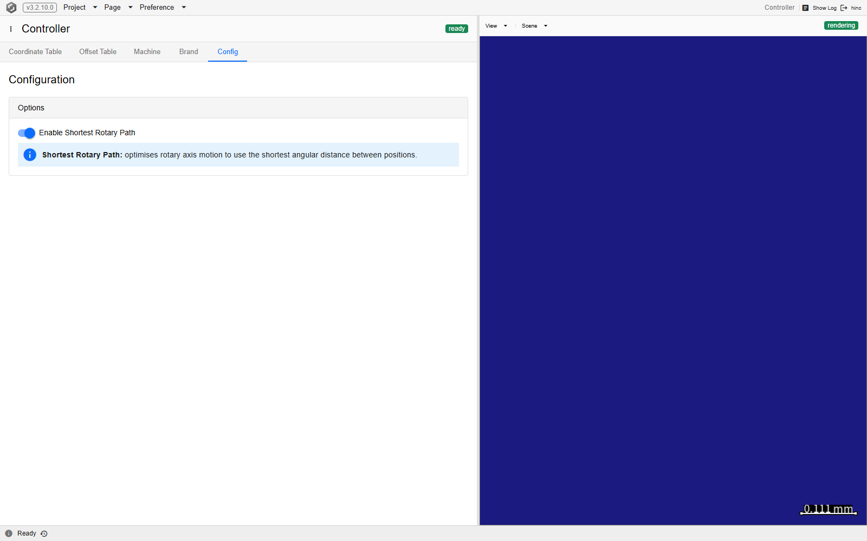
Task: Click the Show Log icon
Action: (x=805, y=8)
